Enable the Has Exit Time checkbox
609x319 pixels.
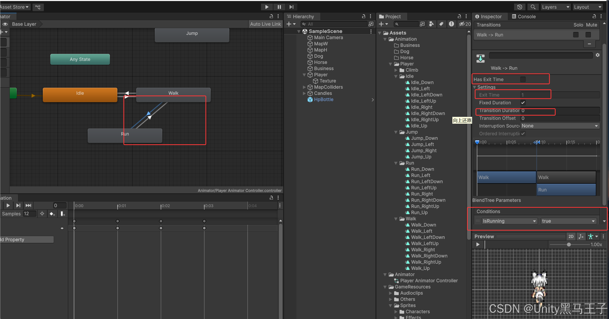[x=523, y=79]
